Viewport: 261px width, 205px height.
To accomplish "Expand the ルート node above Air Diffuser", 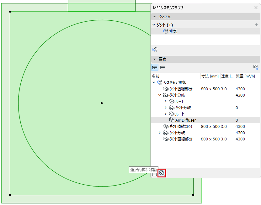I will pos(165,114).
